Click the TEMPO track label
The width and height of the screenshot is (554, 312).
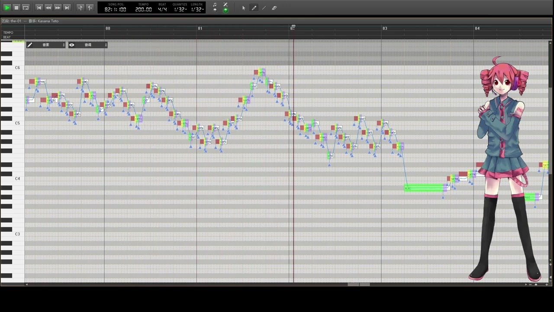(8, 33)
